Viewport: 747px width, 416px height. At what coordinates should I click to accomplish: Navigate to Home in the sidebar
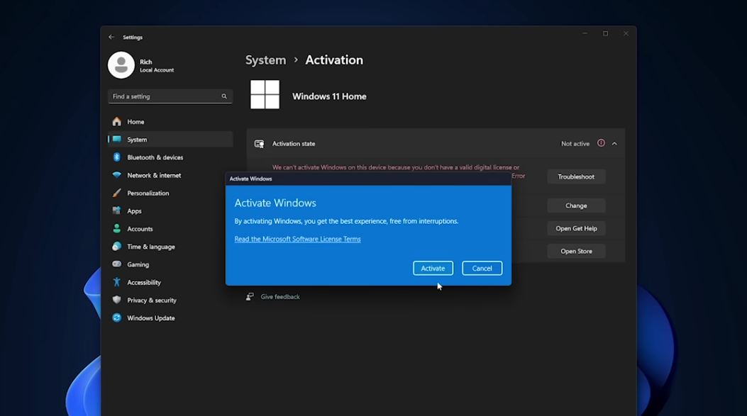point(134,121)
